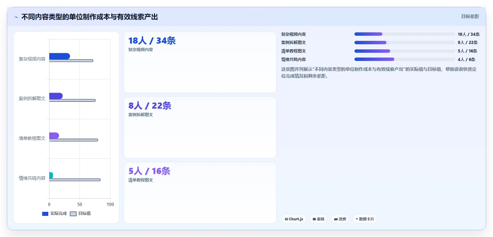Click the target bar for 清单教程图文

pyautogui.click(x=73, y=140)
